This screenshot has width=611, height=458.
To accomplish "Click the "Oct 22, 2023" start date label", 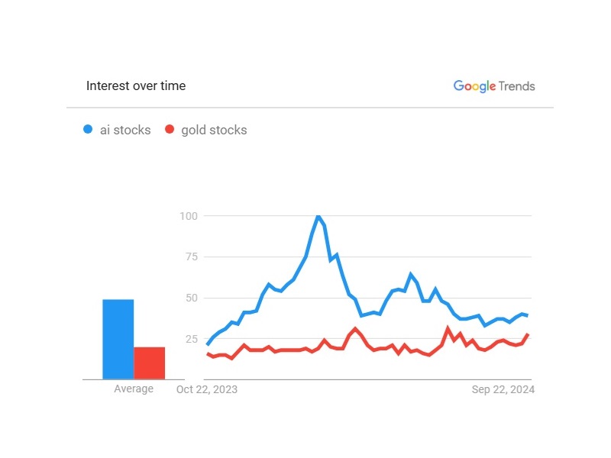I will (207, 389).
